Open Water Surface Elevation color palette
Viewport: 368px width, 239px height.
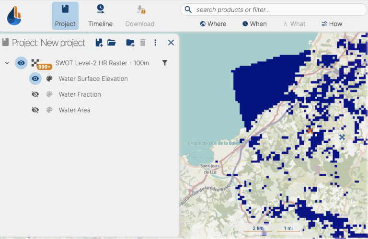49,79
